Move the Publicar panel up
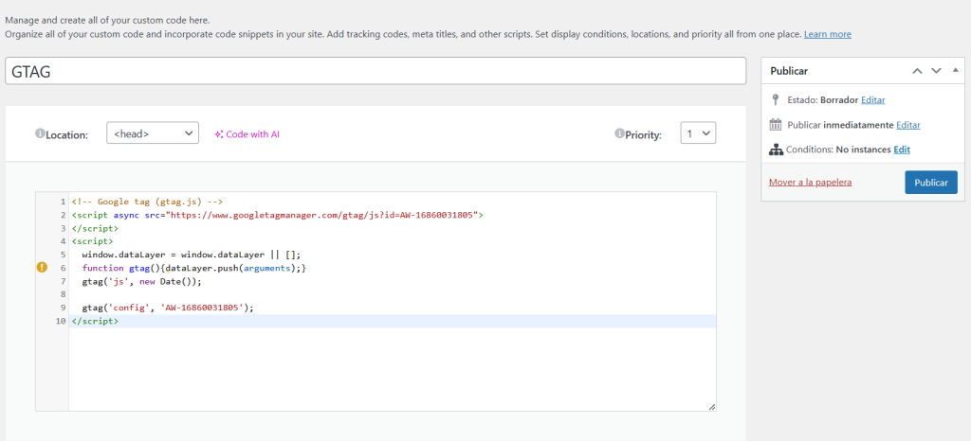The height and width of the screenshot is (441, 971). pos(917,71)
